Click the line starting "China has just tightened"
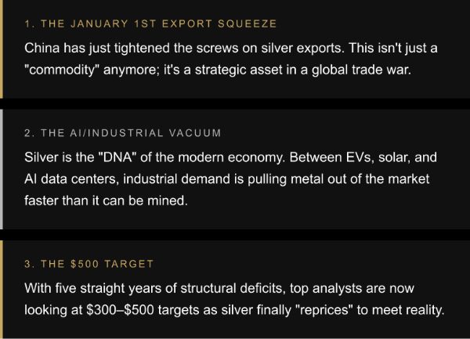 [x=230, y=49]
